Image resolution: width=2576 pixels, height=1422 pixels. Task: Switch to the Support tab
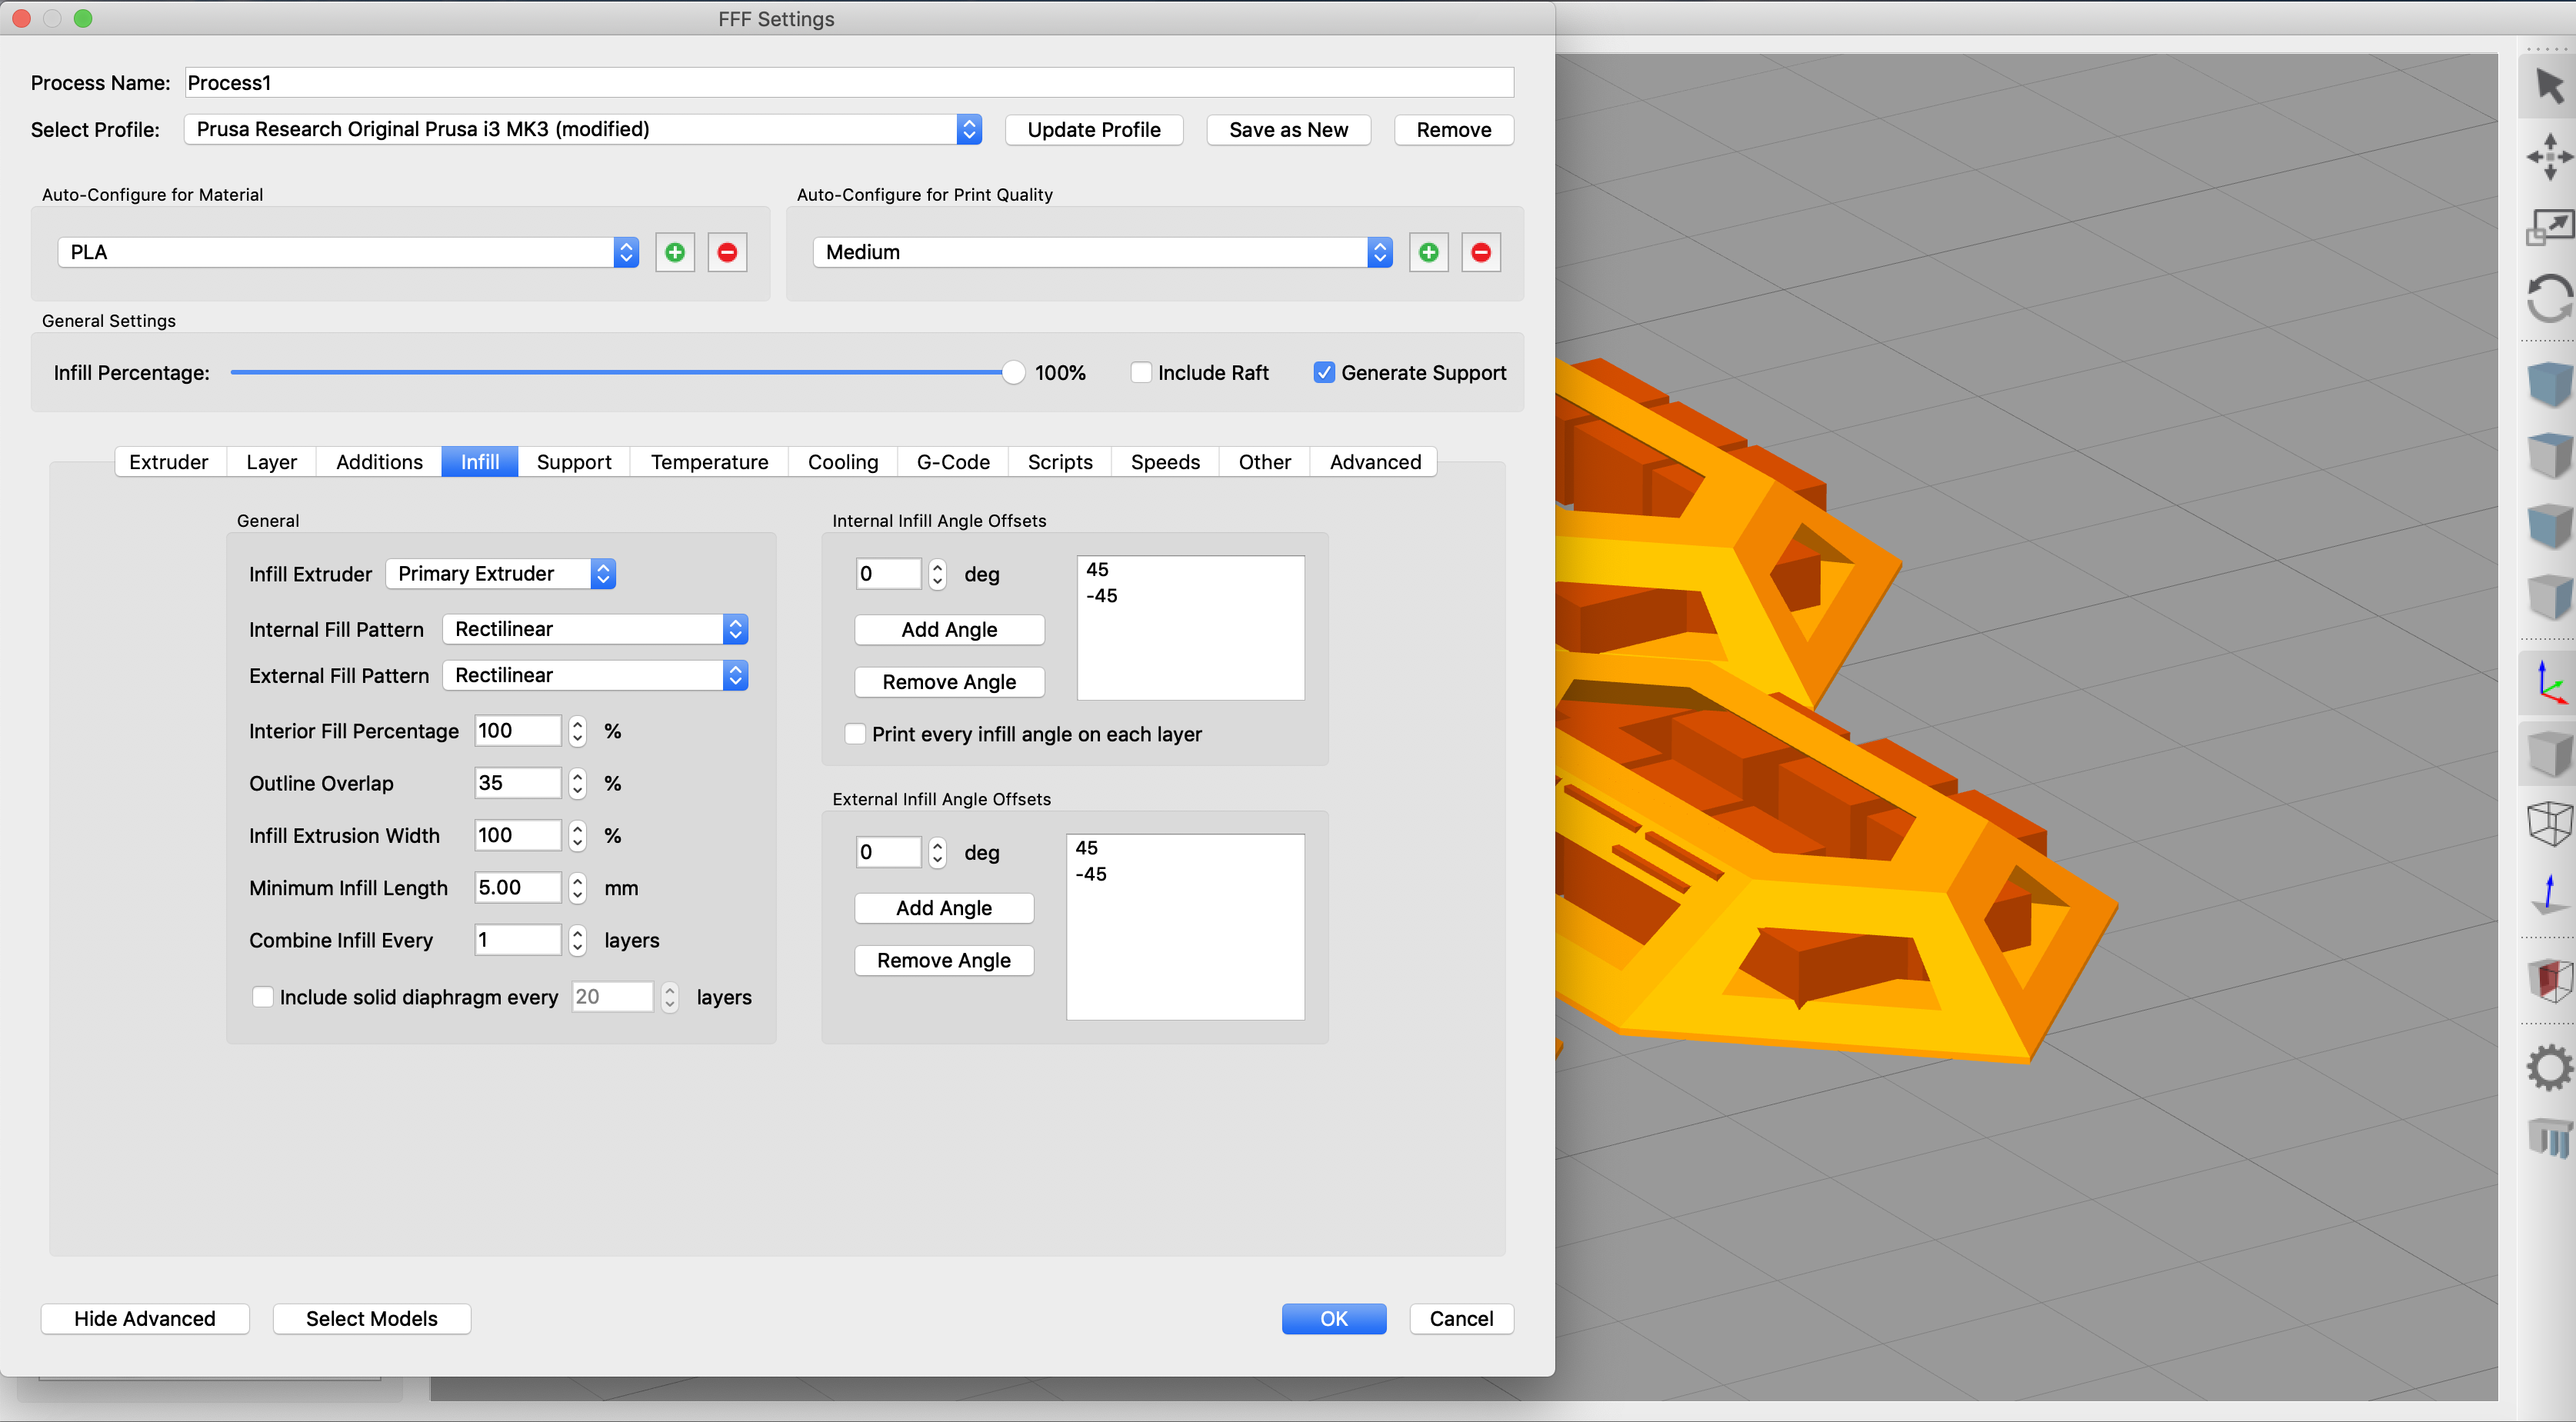pyautogui.click(x=571, y=461)
